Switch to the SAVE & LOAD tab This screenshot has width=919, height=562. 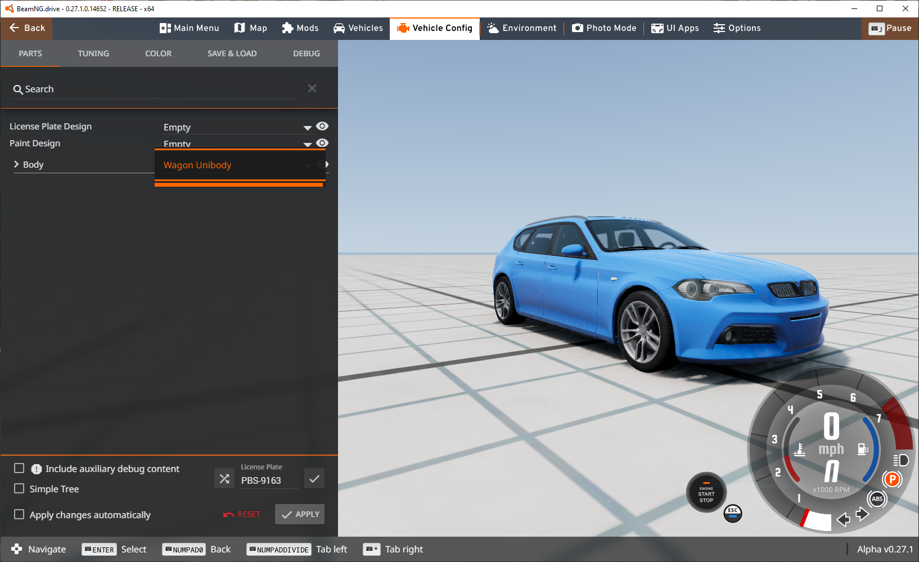coord(232,53)
